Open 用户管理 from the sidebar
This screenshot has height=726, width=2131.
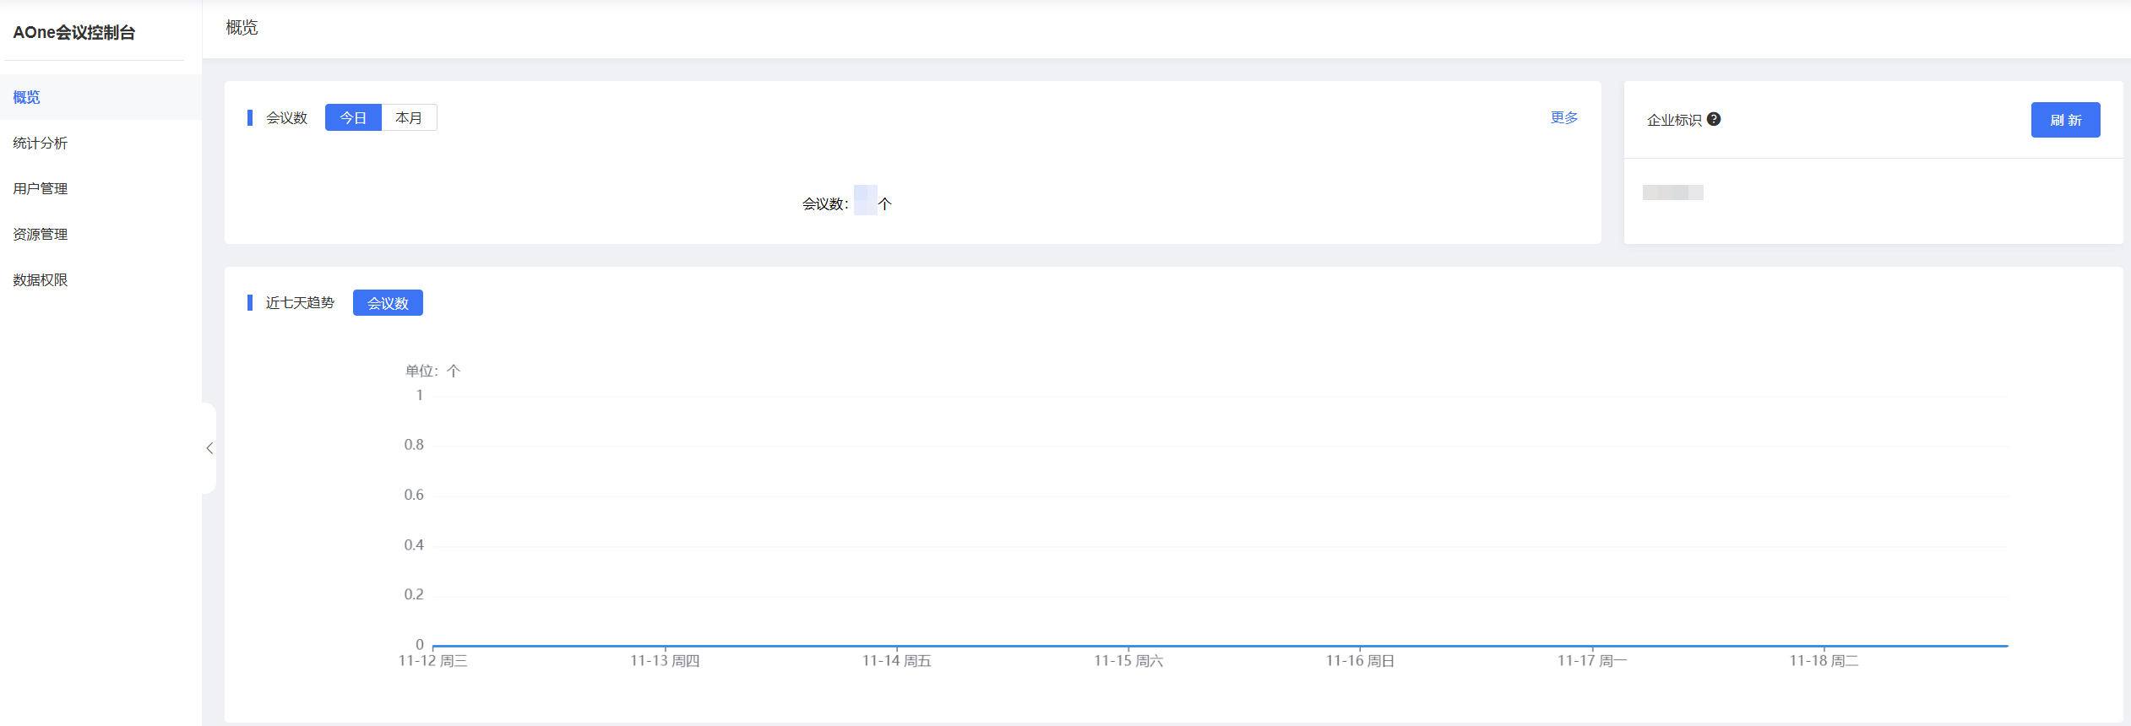41,188
